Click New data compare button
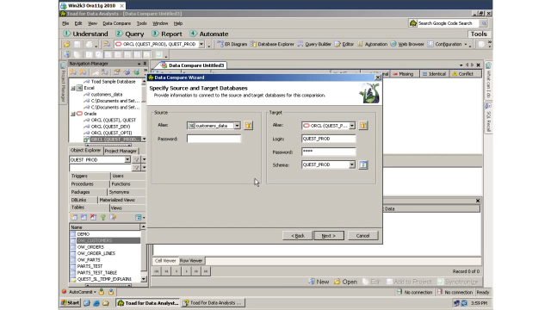551x310 pixels. 319,282
